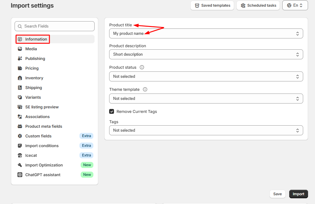Click the SE listing preview icon
Viewport: 315px width, 204px height.
20,107
